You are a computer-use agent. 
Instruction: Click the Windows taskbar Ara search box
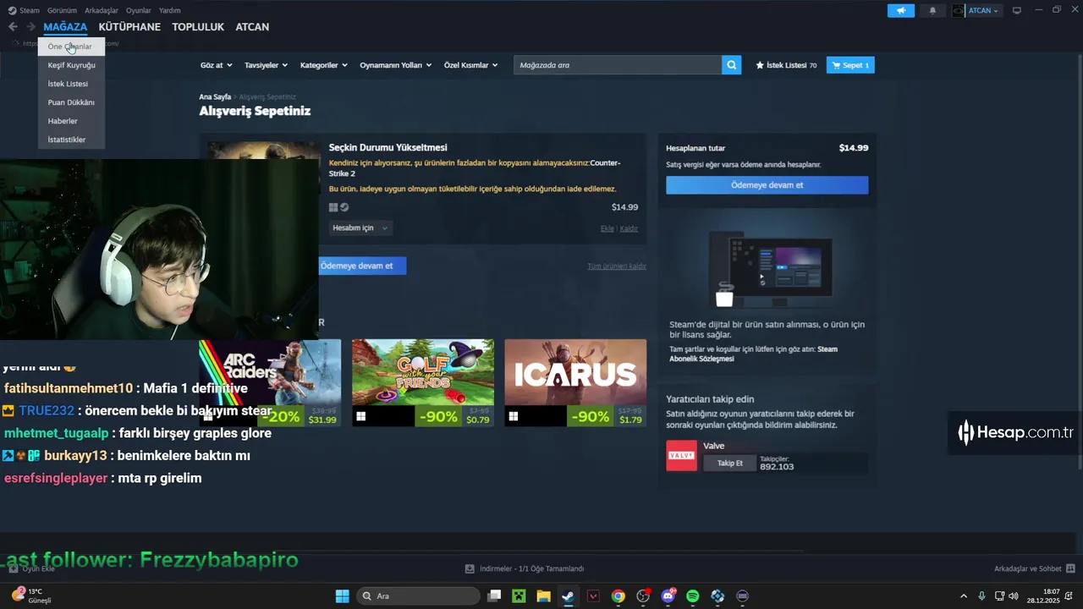tap(418, 596)
